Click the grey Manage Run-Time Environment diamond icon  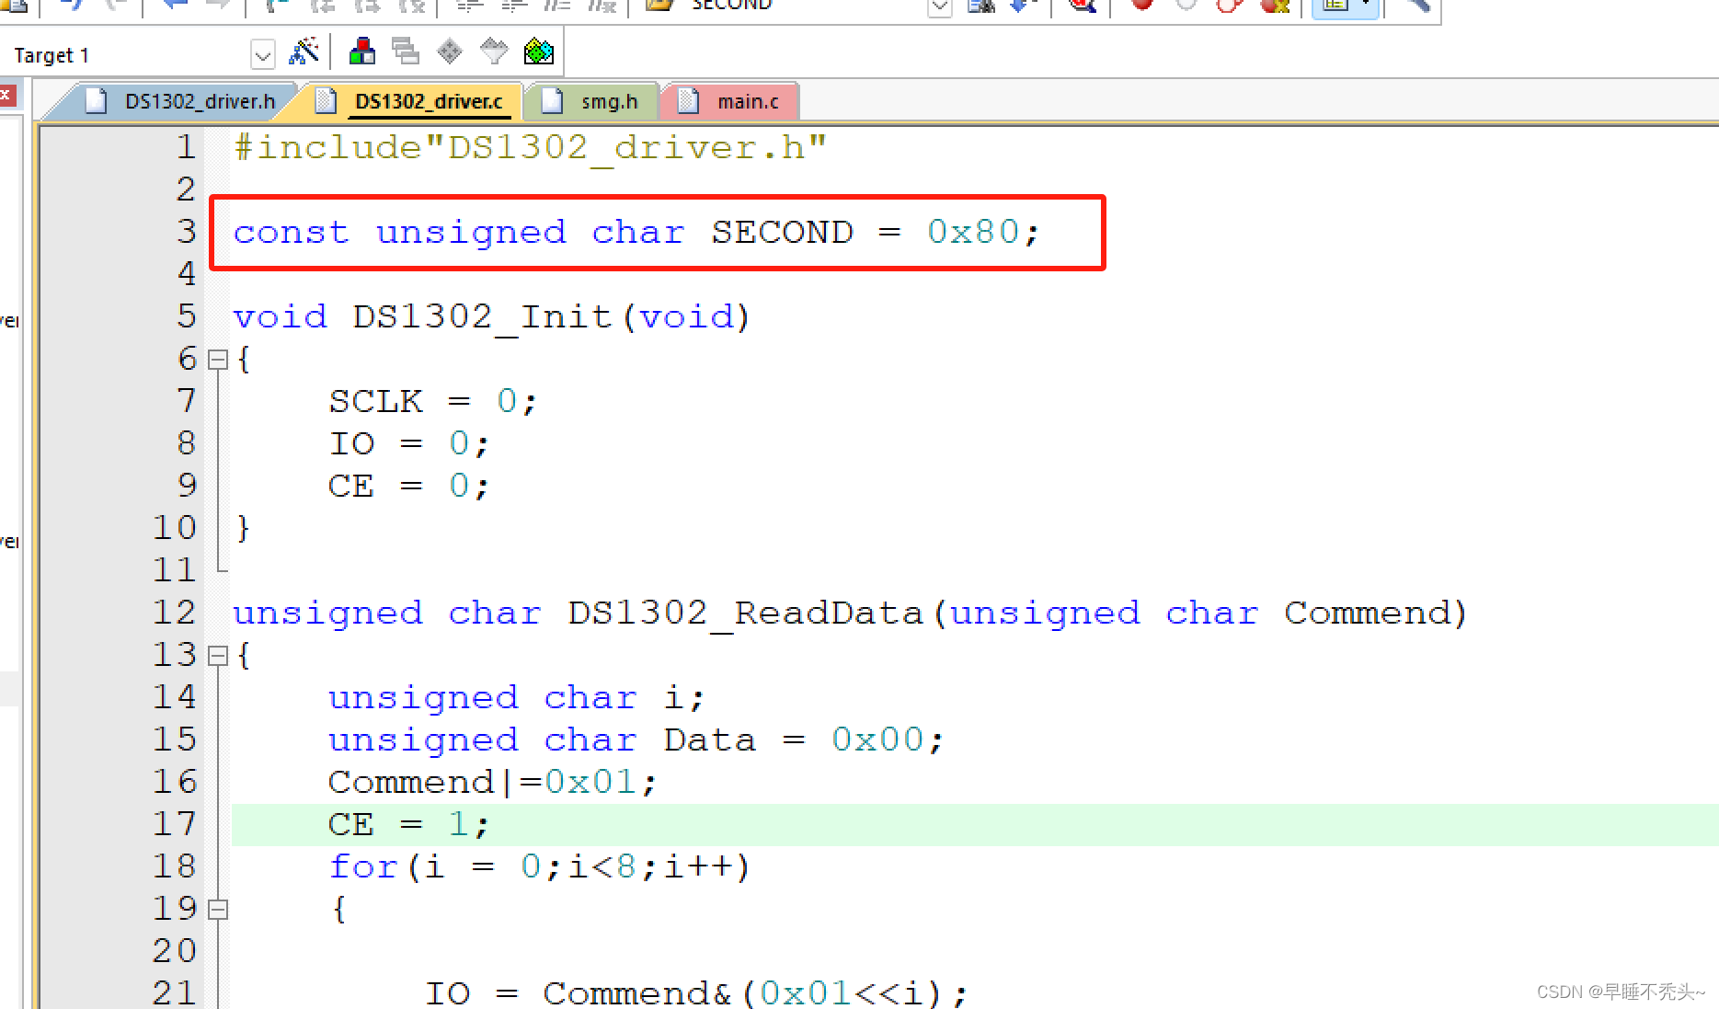click(x=450, y=52)
